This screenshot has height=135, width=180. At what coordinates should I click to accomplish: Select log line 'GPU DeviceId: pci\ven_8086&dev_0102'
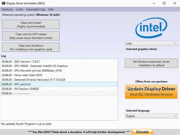tap(59, 70)
